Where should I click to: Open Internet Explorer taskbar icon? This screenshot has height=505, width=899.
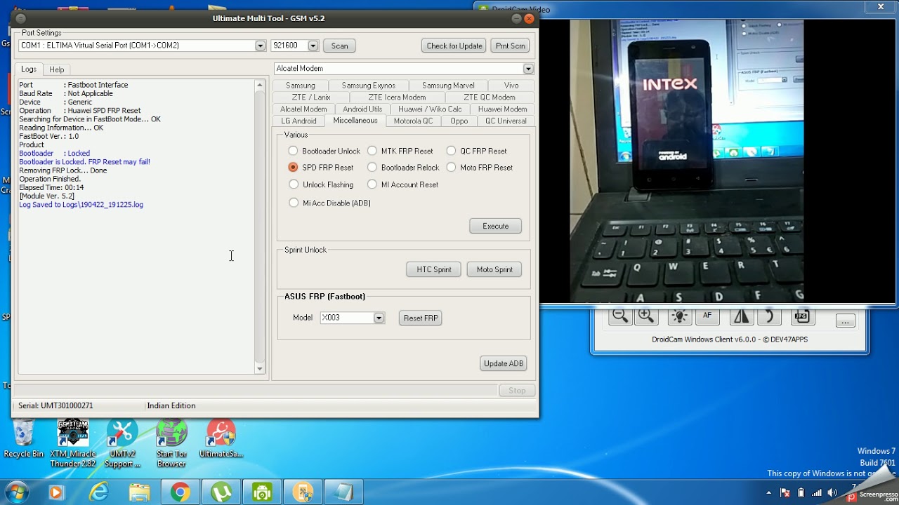pyautogui.click(x=98, y=492)
